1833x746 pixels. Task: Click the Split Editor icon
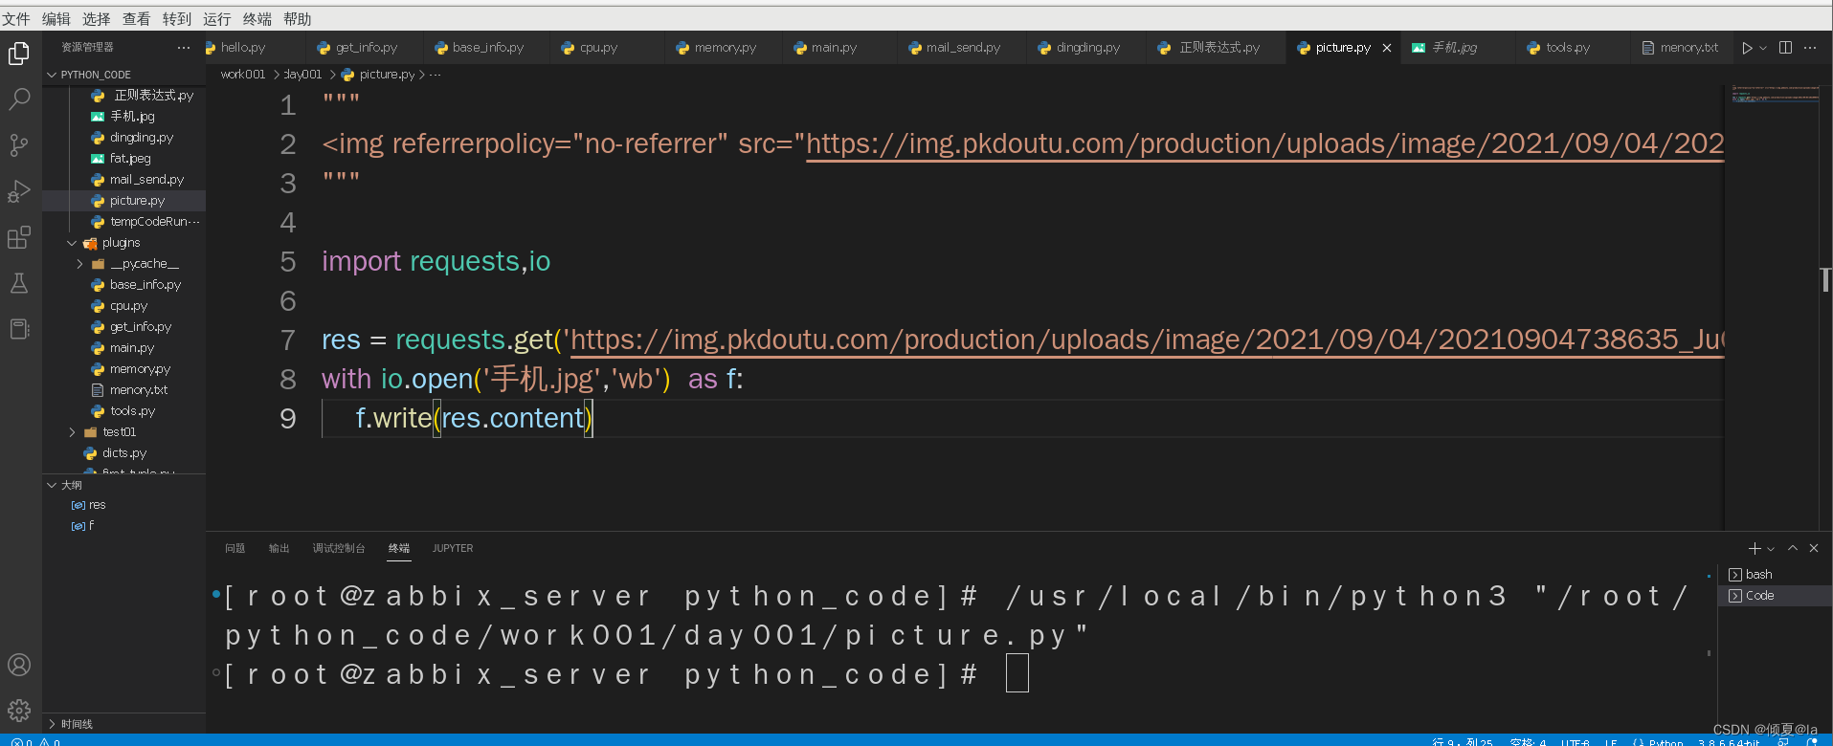point(1785,48)
